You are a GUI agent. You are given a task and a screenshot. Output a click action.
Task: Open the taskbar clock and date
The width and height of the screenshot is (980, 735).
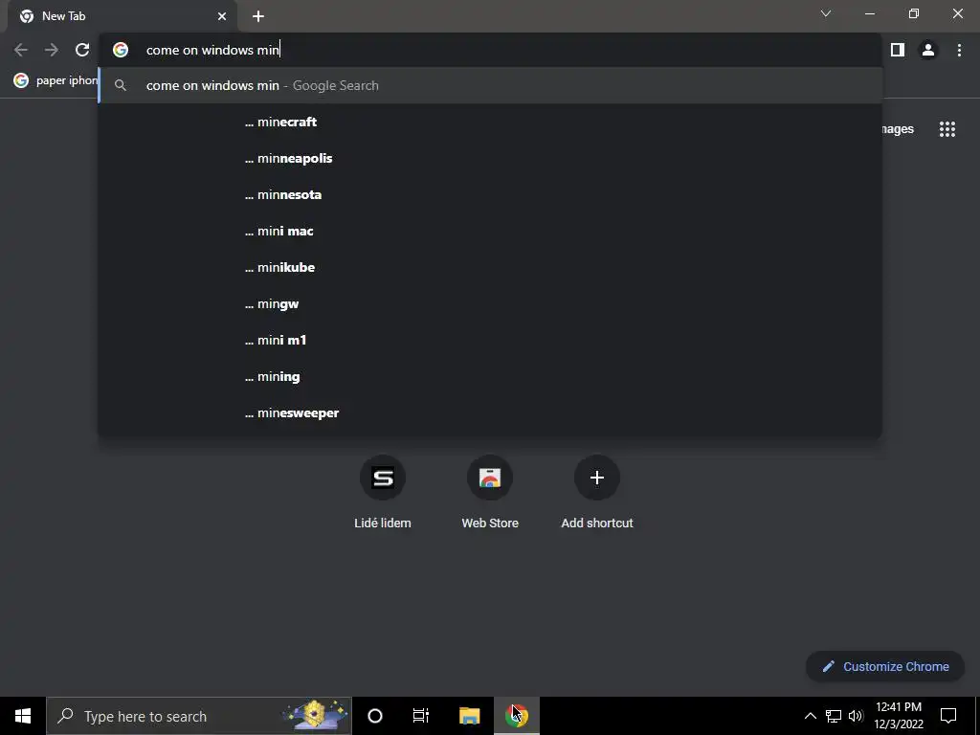pyautogui.click(x=898, y=716)
